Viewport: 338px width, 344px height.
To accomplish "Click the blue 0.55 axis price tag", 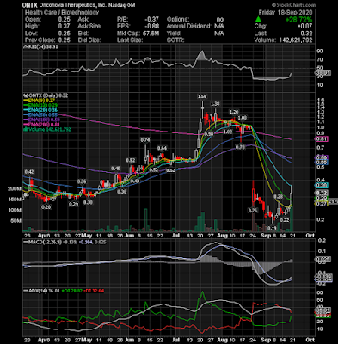I will coord(322,163).
